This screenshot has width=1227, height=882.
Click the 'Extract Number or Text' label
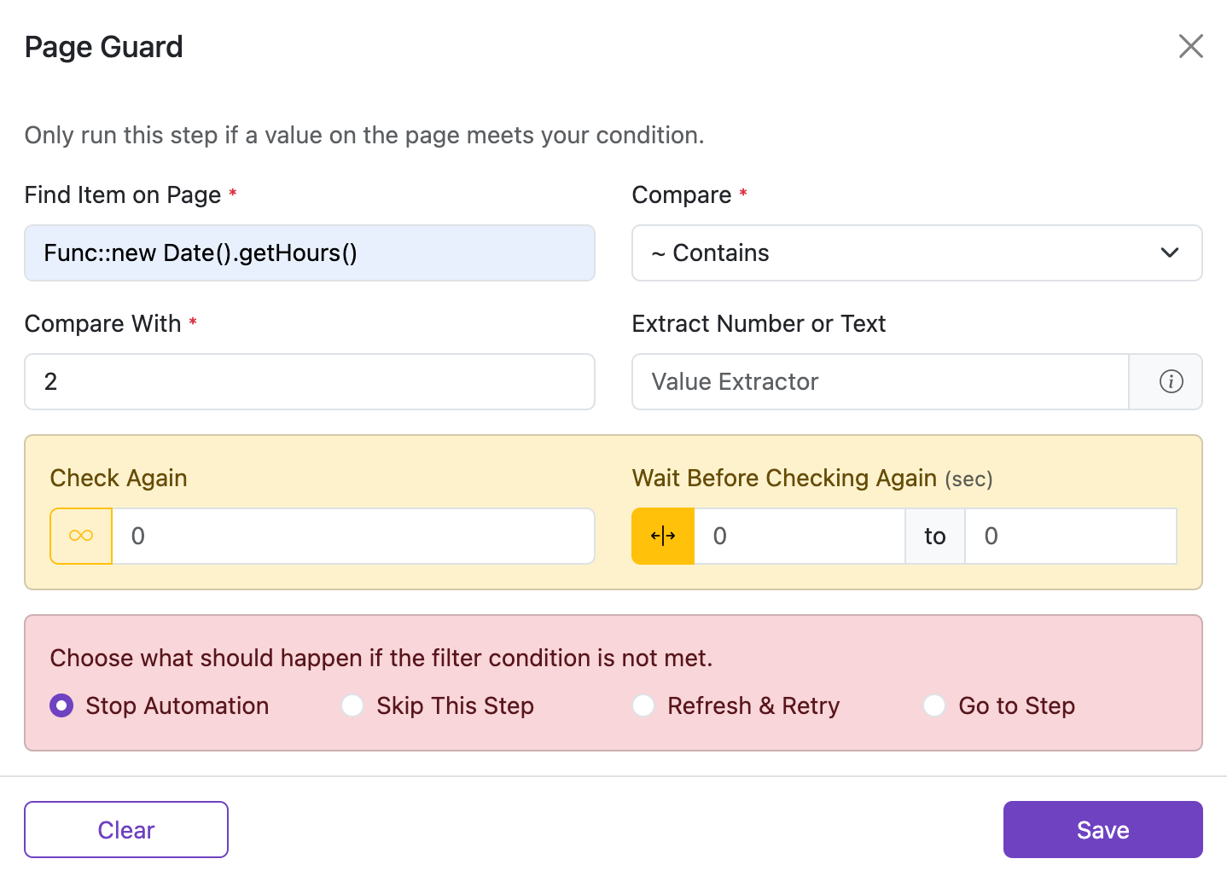759,323
